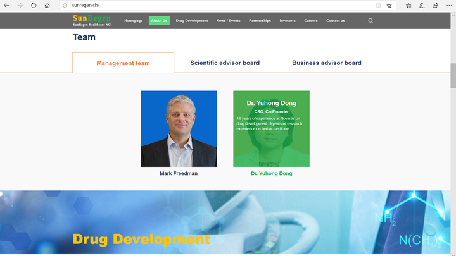The width and height of the screenshot is (456, 256).
Task: Click the site info icon in address bar
Action: 65,6
